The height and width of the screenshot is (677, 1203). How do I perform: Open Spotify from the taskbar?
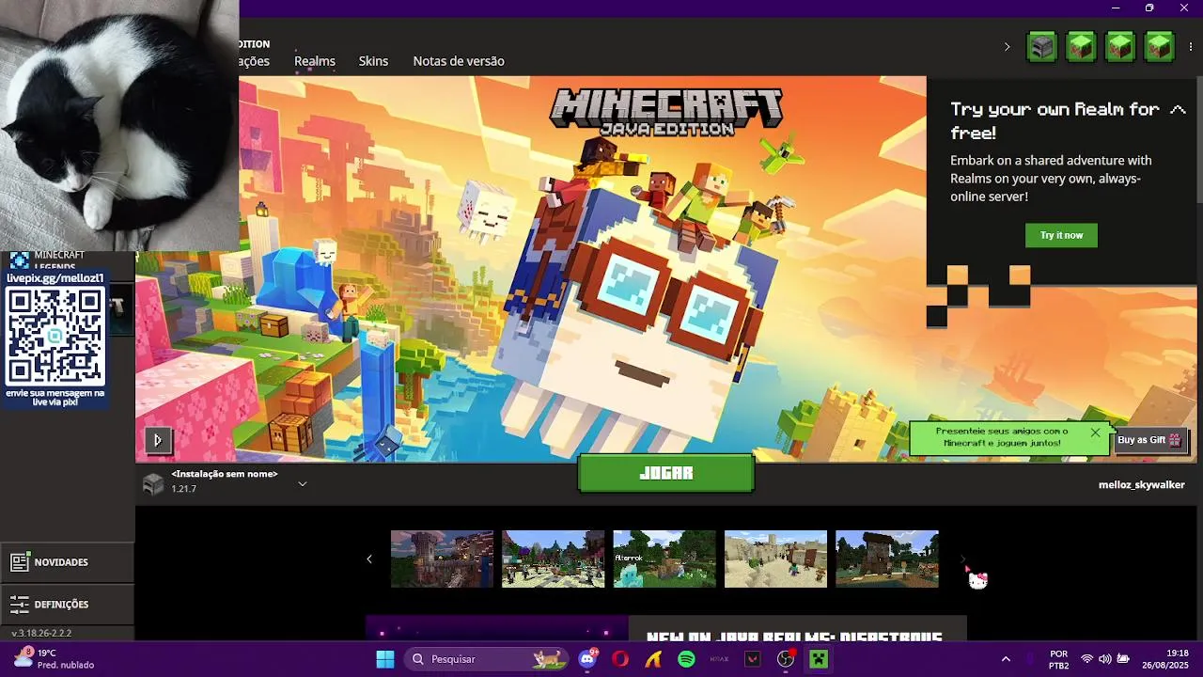(x=686, y=659)
